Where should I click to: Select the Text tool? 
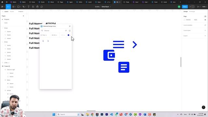click(29, 6)
